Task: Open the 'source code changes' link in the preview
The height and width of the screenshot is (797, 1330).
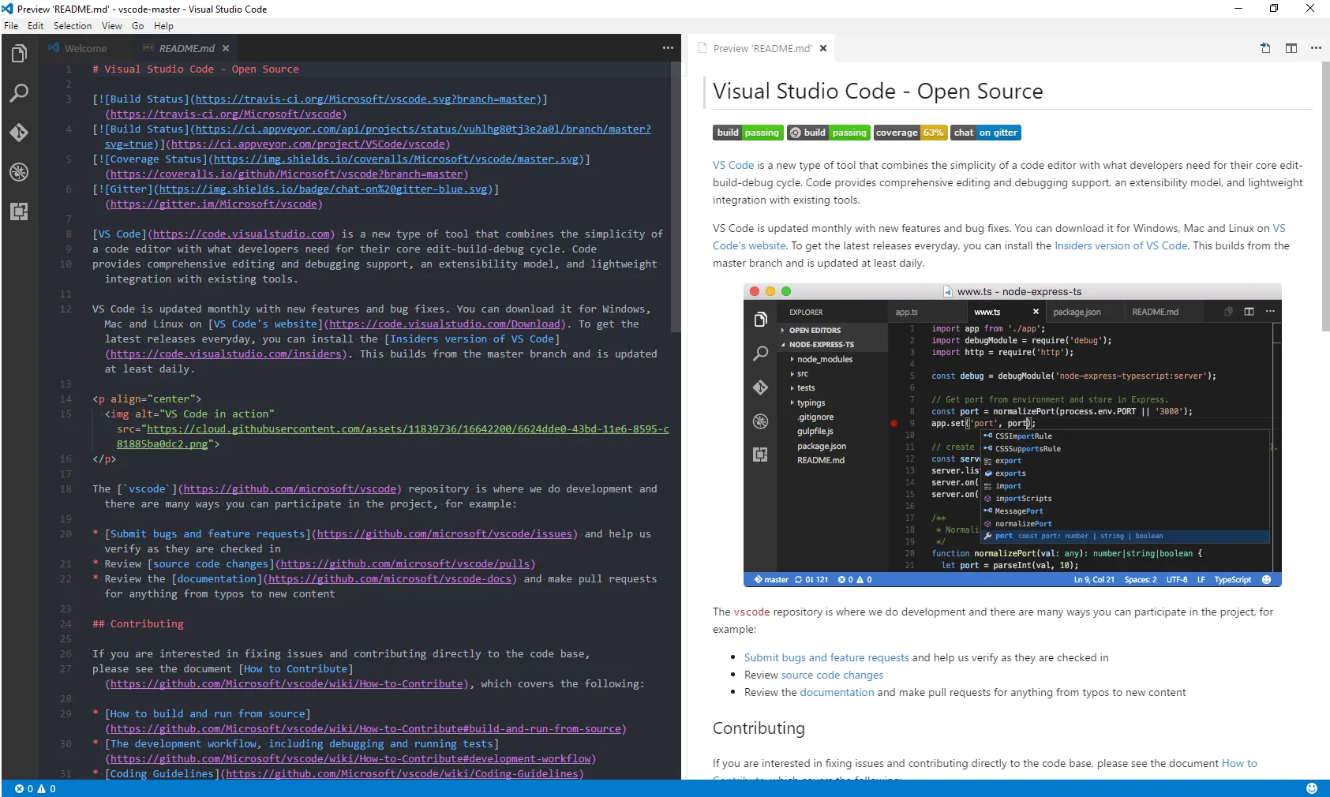Action: [832, 675]
